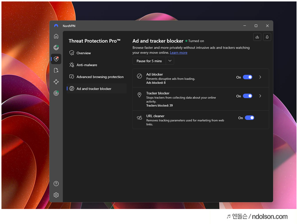Maximize the NordVPN window
298x224 pixels.
coord(256,26)
